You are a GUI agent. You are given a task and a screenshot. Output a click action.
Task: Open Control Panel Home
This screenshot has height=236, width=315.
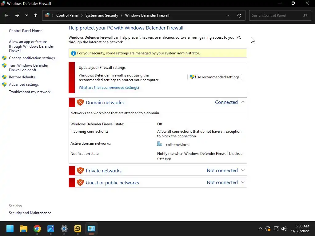(x=26, y=31)
